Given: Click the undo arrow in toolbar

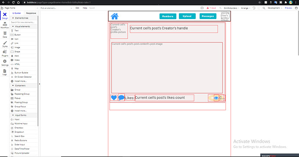Looking at the screenshot, I should [254, 8].
